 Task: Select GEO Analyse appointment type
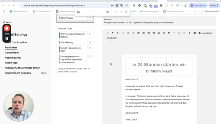tap(73, 18)
